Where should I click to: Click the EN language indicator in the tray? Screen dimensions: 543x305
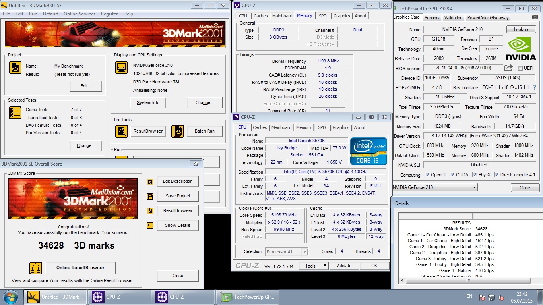(x=469, y=296)
